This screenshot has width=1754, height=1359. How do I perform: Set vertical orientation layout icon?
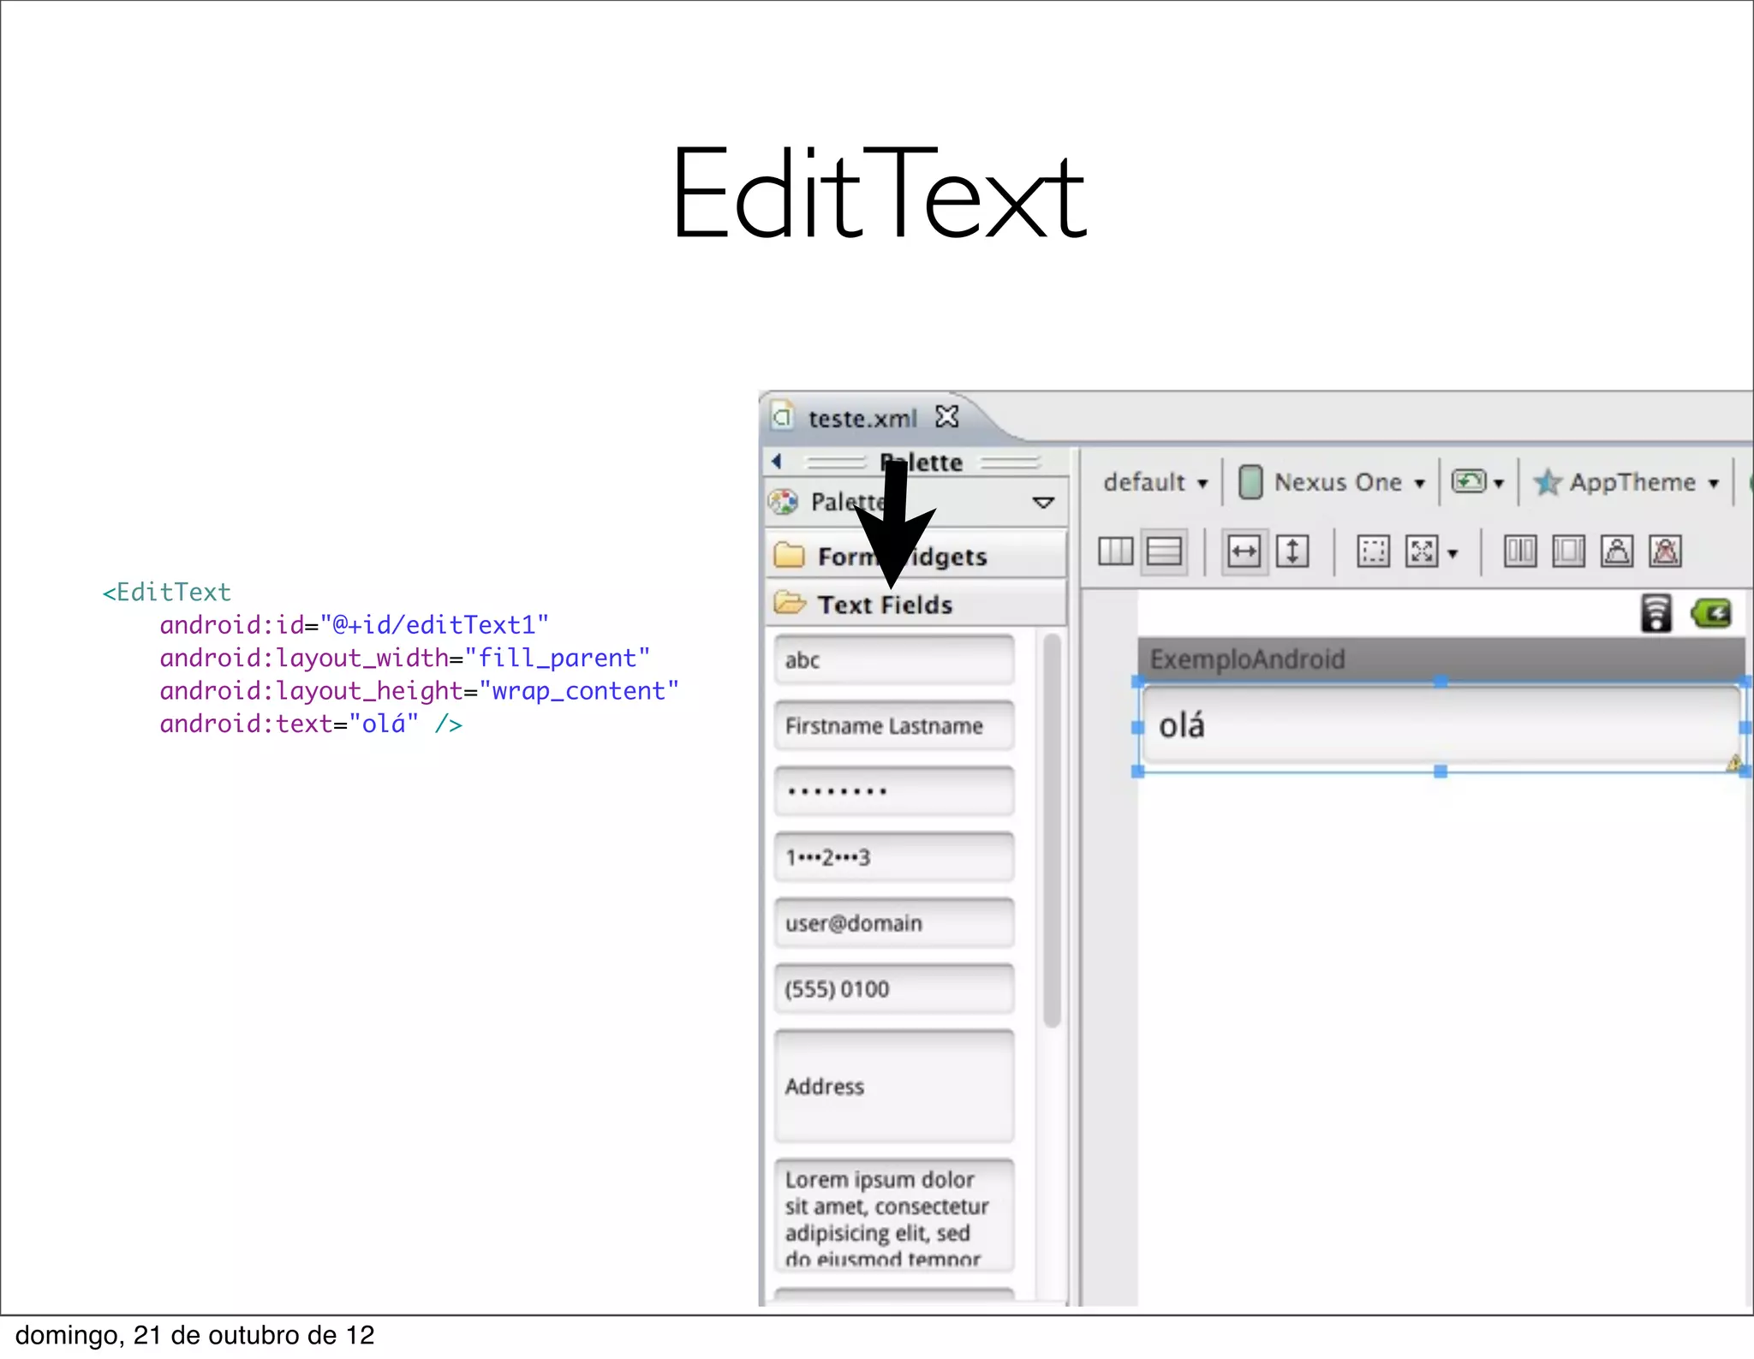(1164, 551)
